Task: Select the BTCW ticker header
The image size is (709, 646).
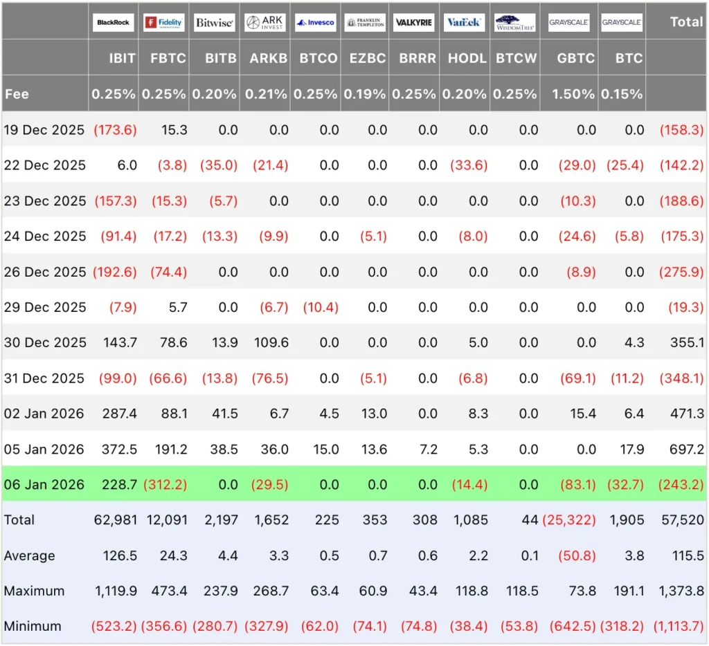Action: (517, 58)
